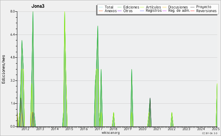Click the Ediciones/mes axis label
221x136 pixels.
pyautogui.click(x=3, y=69)
